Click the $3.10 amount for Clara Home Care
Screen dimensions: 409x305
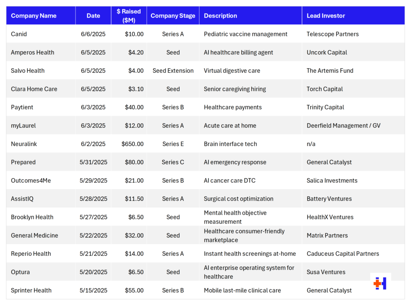136,89
